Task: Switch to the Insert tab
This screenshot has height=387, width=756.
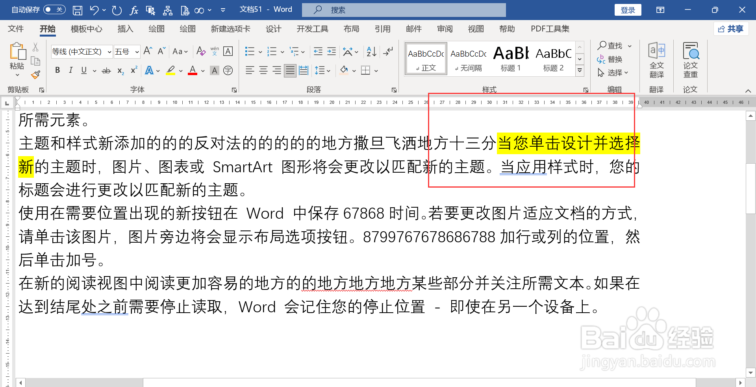Action: (125, 29)
